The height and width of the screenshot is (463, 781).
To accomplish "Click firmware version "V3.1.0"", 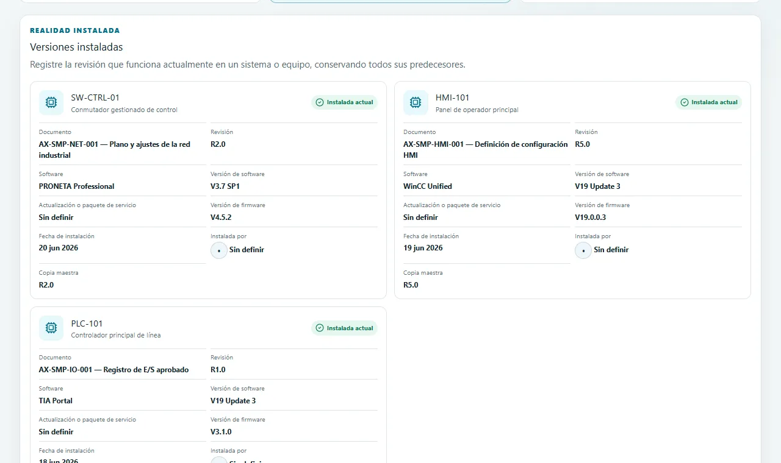I will 221,432.
